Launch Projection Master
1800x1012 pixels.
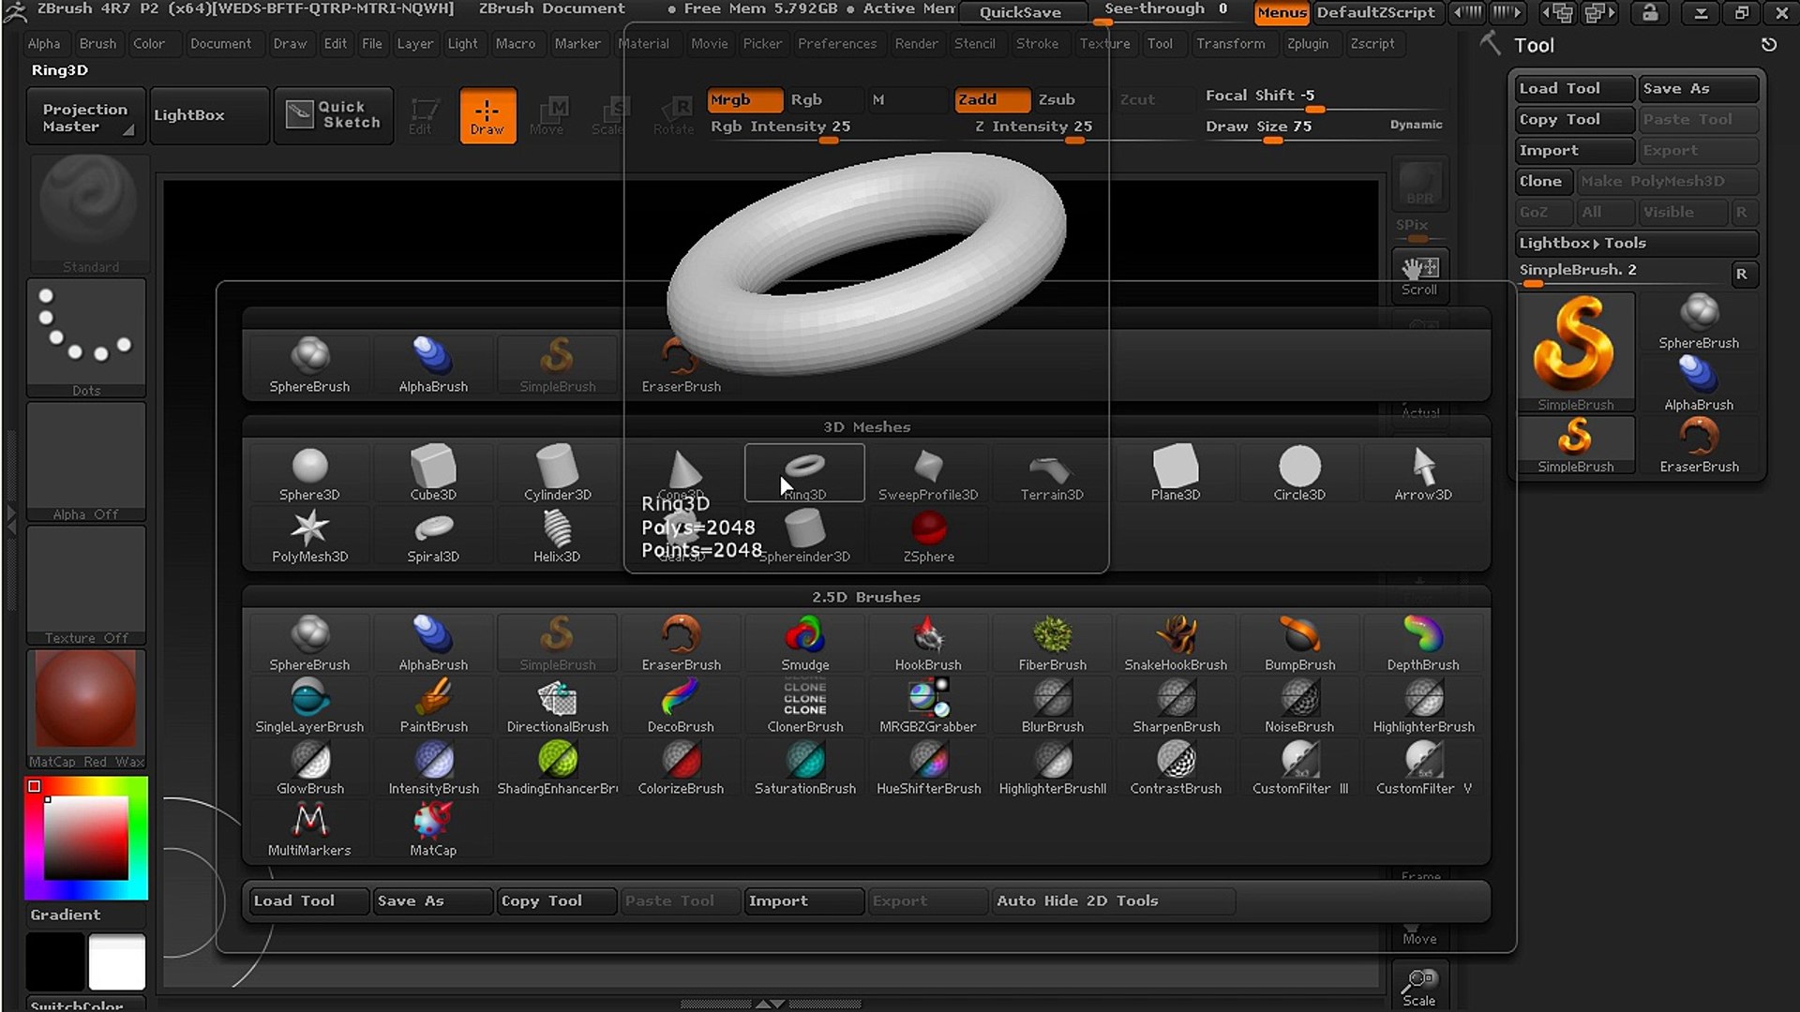85,117
